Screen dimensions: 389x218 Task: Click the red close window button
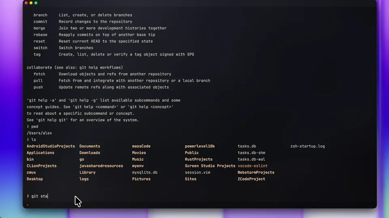pos(26,3)
